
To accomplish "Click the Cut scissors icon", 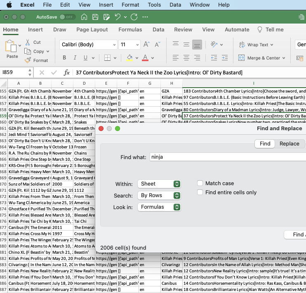I will click(28, 42).
